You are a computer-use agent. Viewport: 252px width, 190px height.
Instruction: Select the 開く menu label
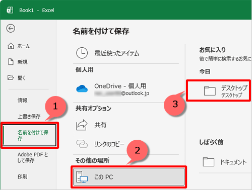pyautogui.click(x=21, y=78)
